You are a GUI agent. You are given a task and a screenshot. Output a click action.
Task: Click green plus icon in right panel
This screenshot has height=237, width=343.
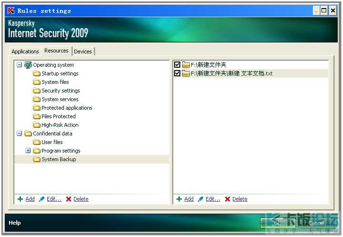point(179,199)
